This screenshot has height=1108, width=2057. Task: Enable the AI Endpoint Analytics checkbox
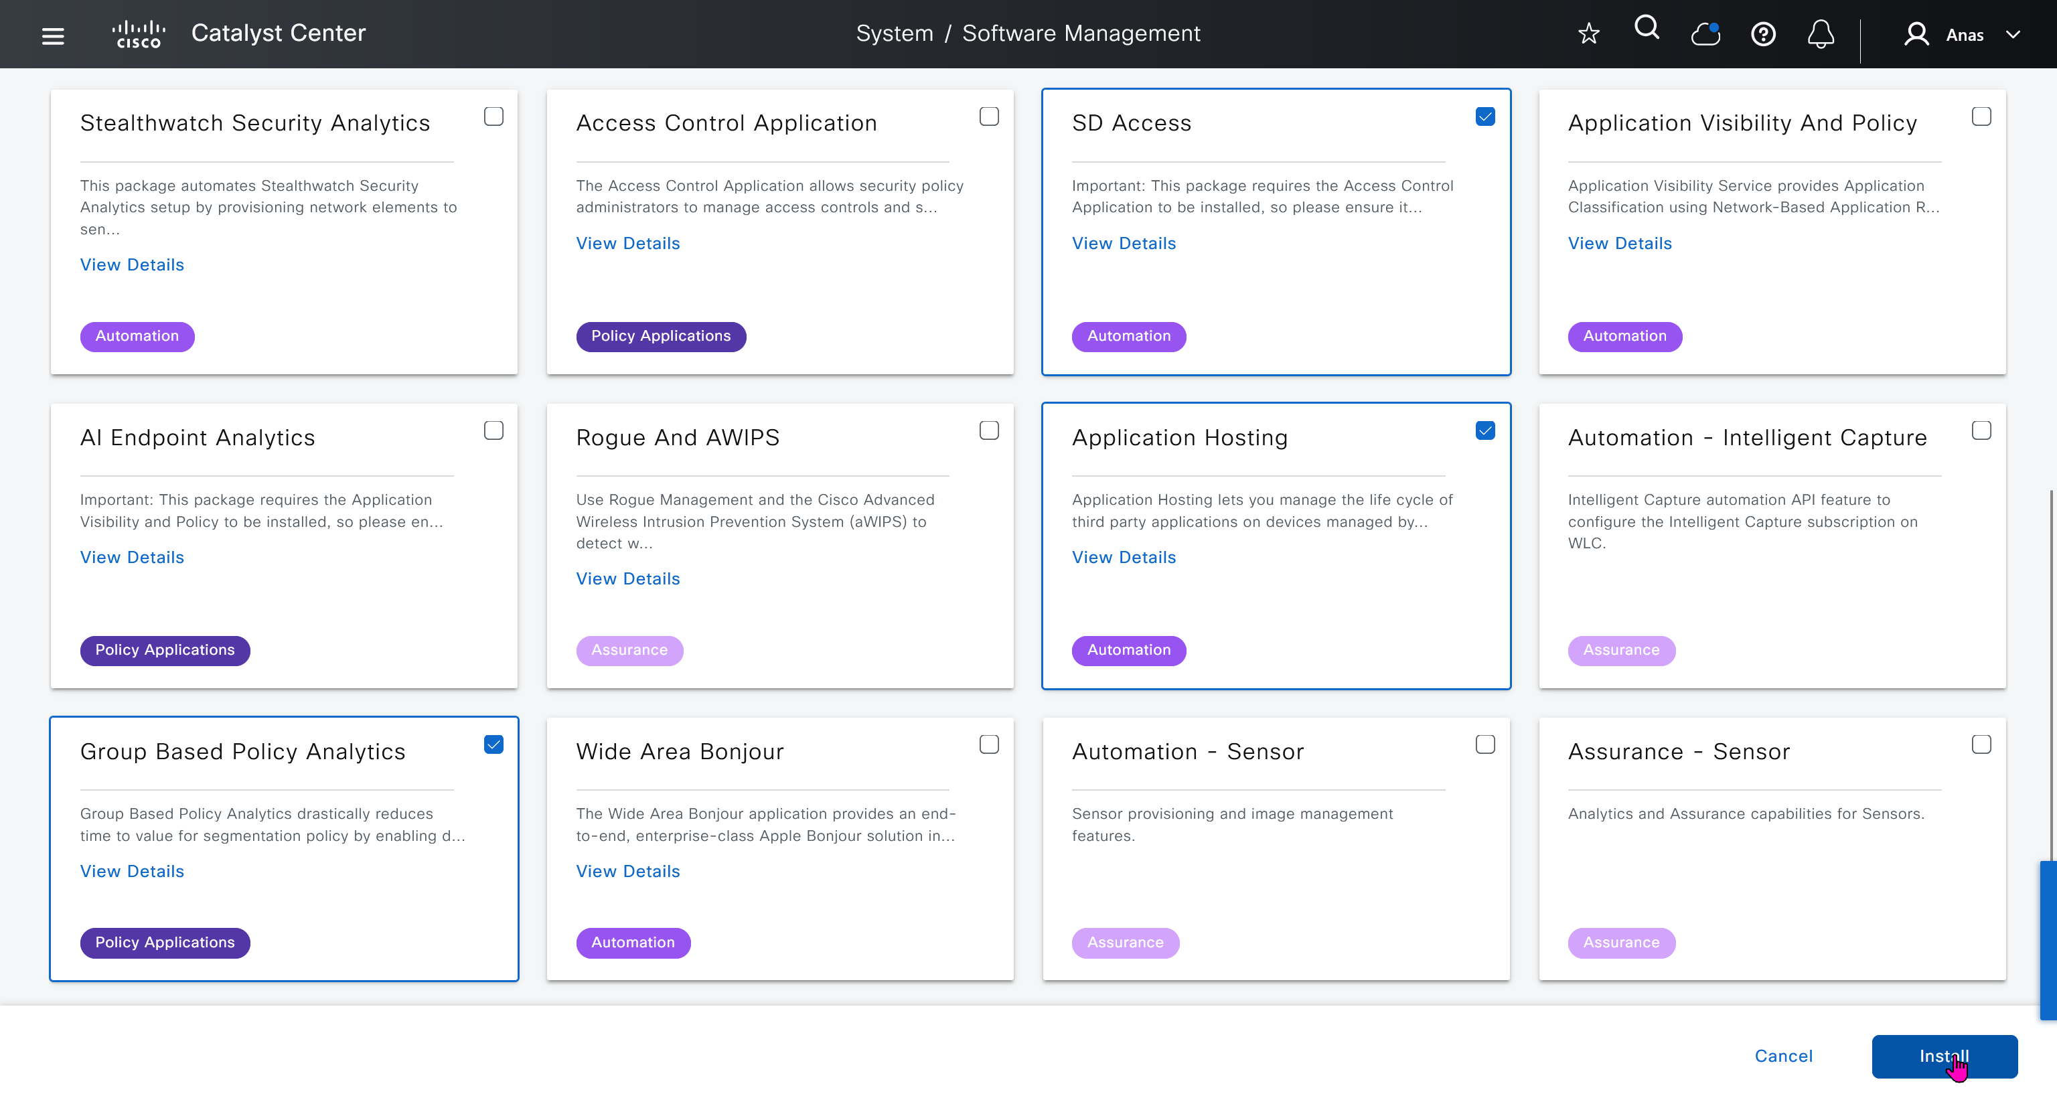(493, 431)
